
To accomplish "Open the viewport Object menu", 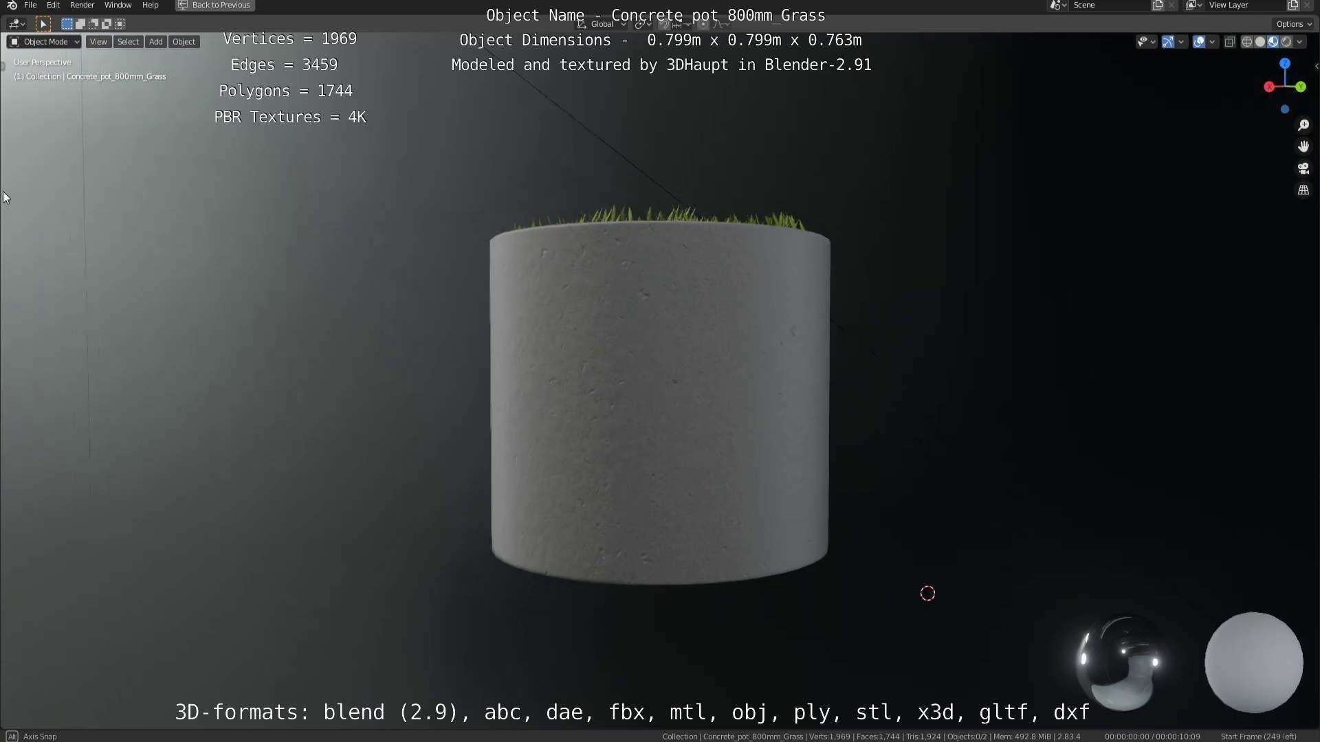I will click(184, 42).
